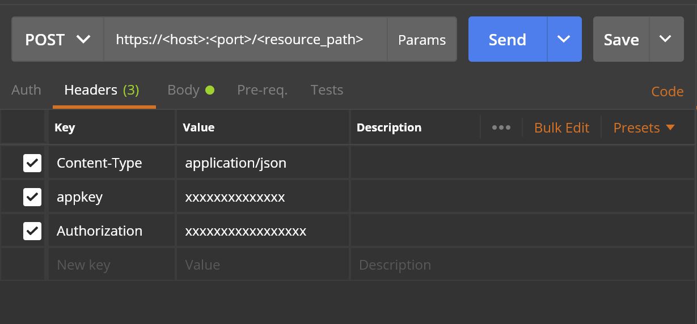Open the Code link
The image size is (697, 324).
pyautogui.click(x=667, y=92)
